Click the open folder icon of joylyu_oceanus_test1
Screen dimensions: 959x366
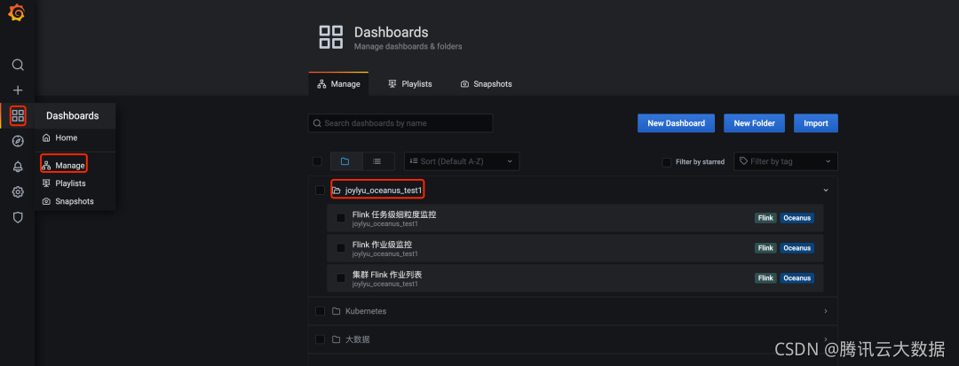click(x=337, y=191)
